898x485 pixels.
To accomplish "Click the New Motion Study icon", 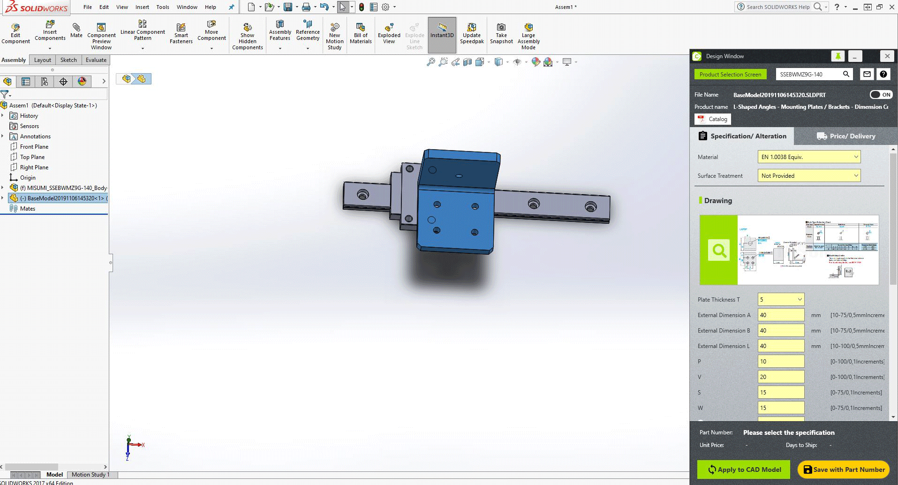I will coord(334,27).
